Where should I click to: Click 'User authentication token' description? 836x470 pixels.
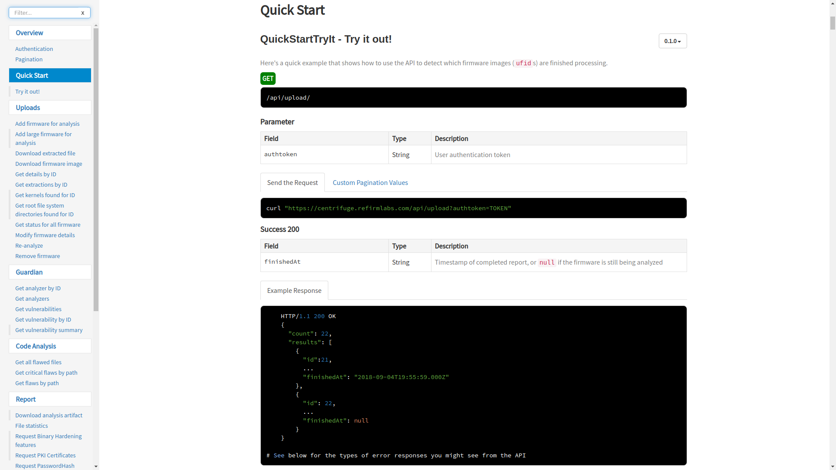click(x=472, y=154)
